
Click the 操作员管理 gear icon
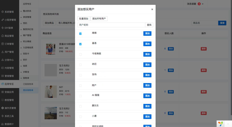(2, 108)
